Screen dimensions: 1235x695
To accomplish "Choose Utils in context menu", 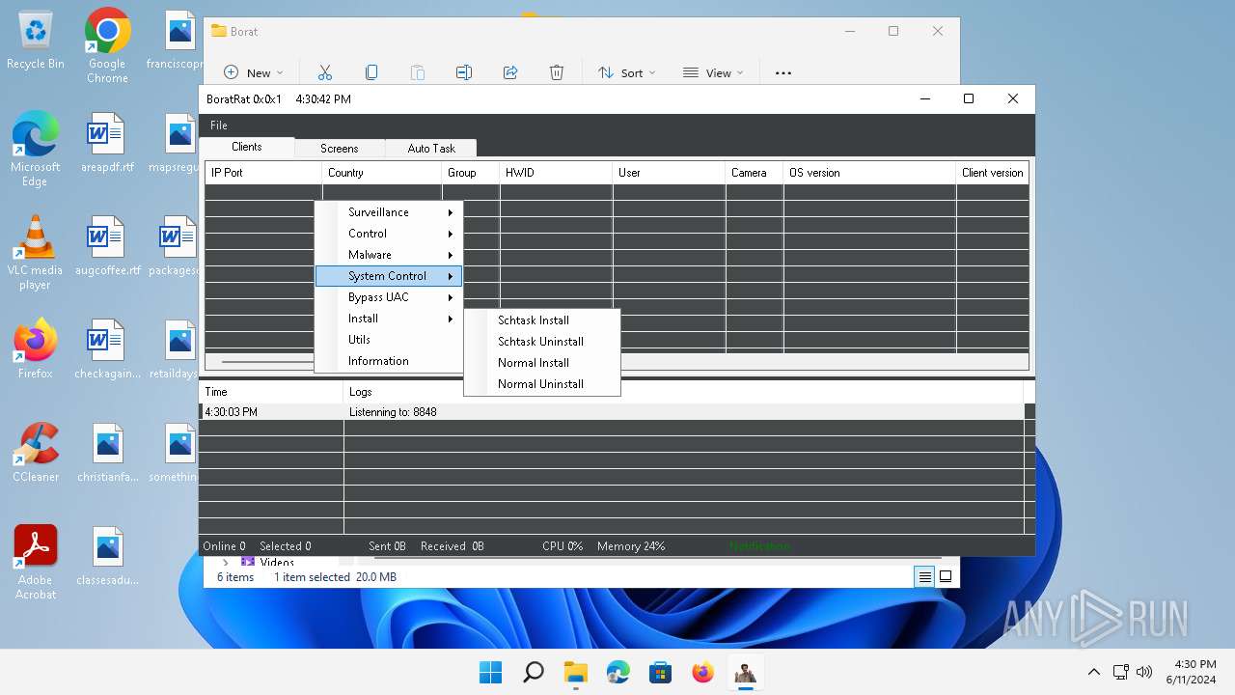I will tap(389, 340).
